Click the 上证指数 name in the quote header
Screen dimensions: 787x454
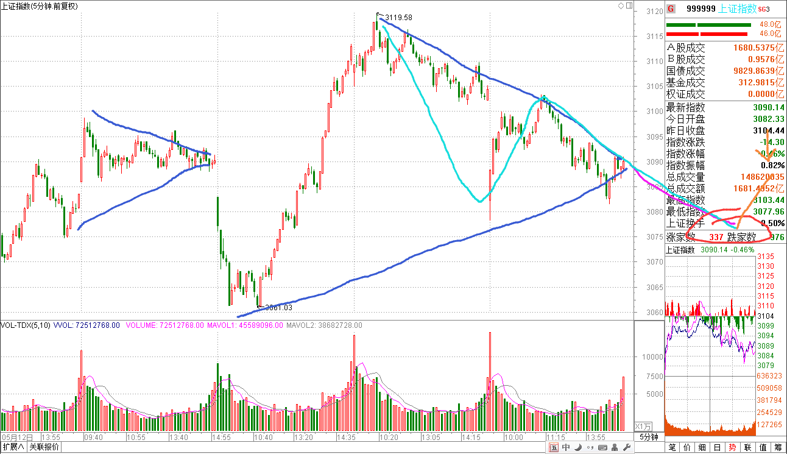(738, 9)
